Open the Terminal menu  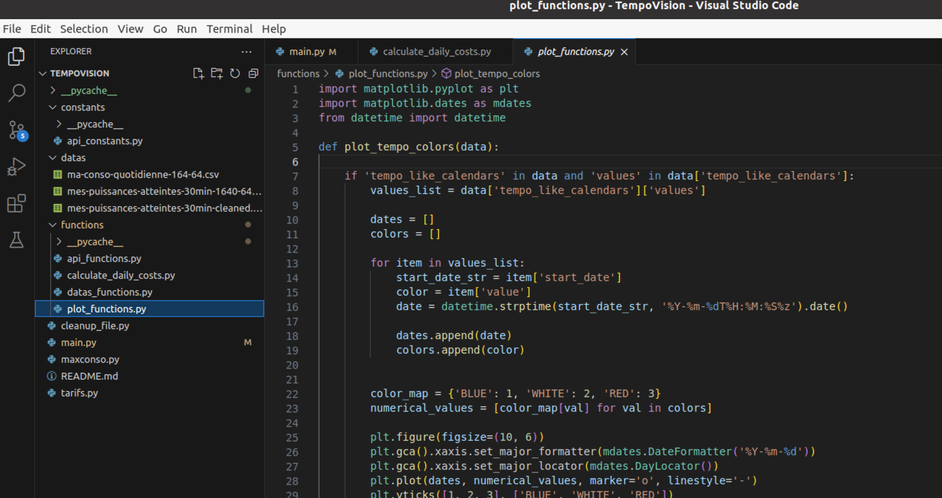pyautogui.click(x=229, y=29)
